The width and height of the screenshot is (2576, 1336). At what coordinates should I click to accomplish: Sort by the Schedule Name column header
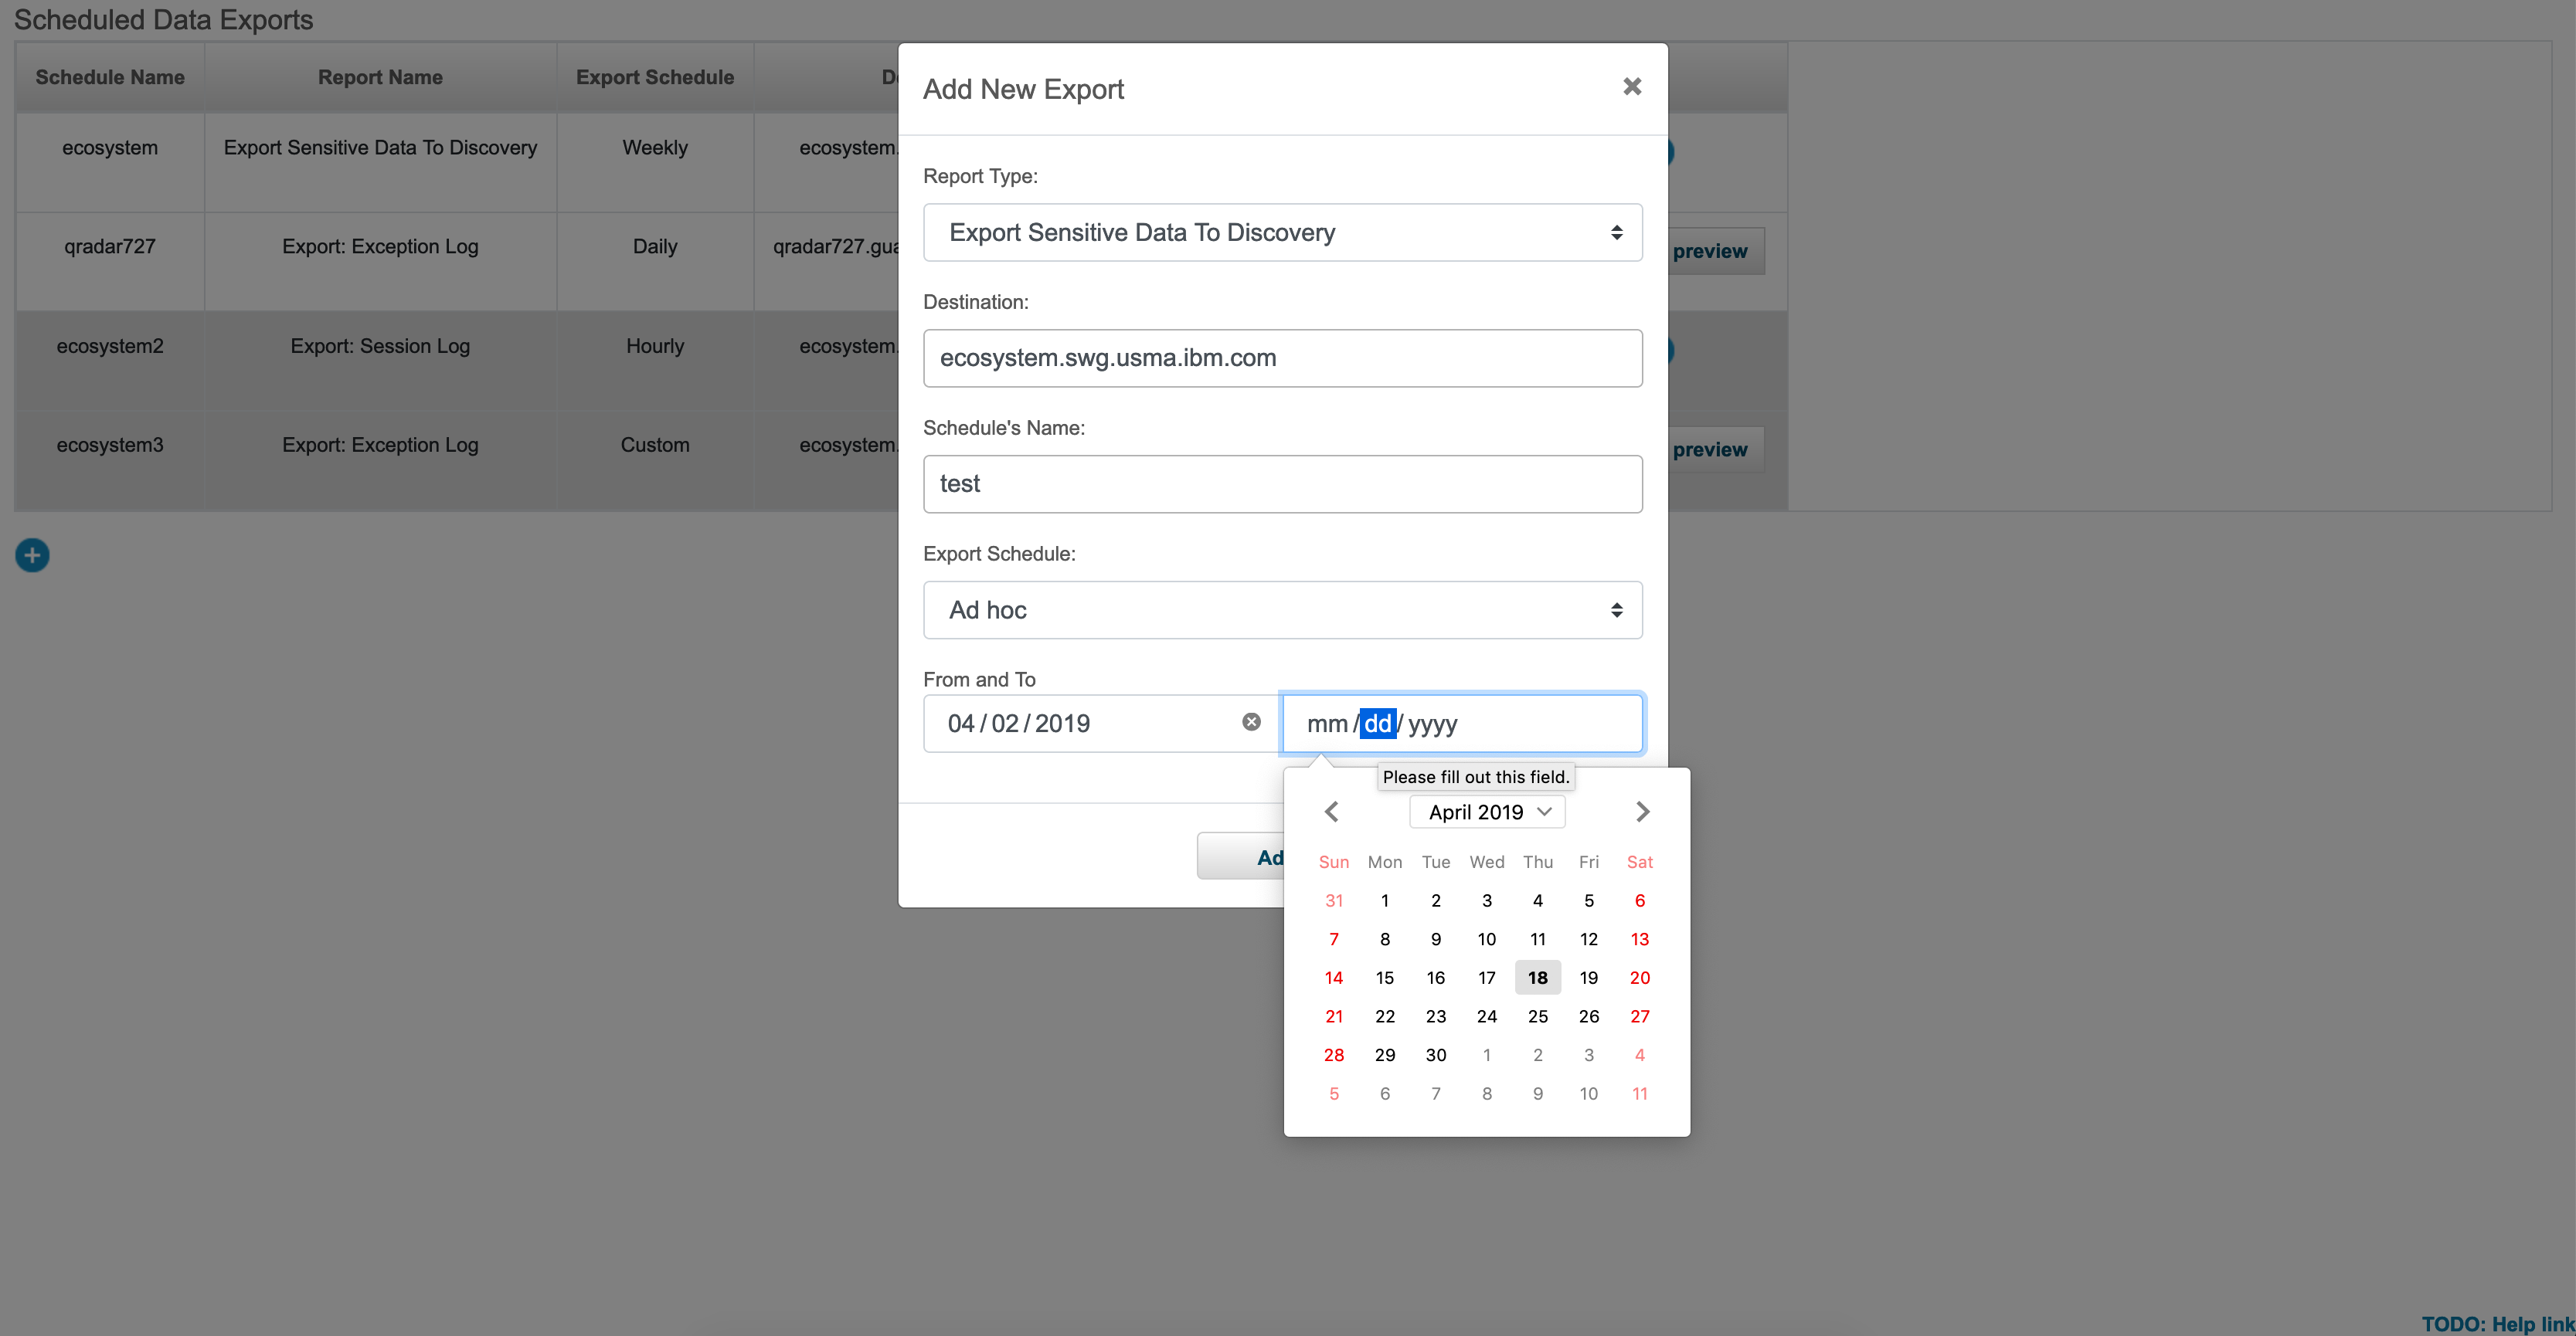[x=109, y=77]
